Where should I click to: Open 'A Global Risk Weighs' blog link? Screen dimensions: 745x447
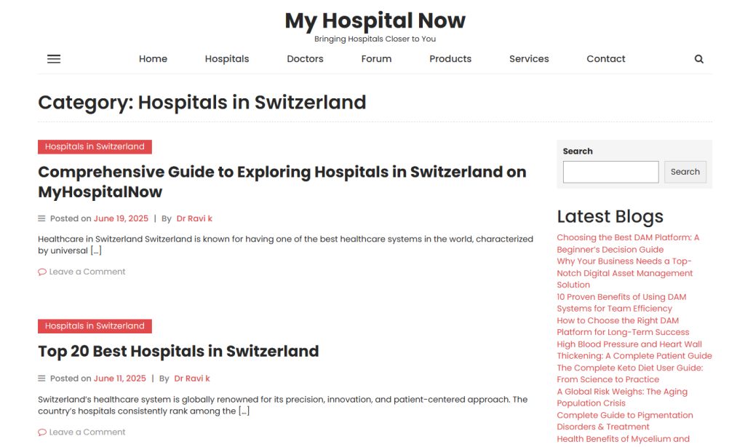(x=622, y=397)
